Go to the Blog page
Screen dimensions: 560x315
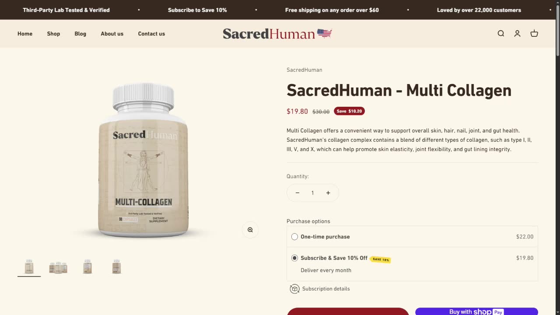pos(80,34)
